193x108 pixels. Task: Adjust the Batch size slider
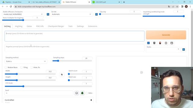pyautogui.click(x=80, y=80)
